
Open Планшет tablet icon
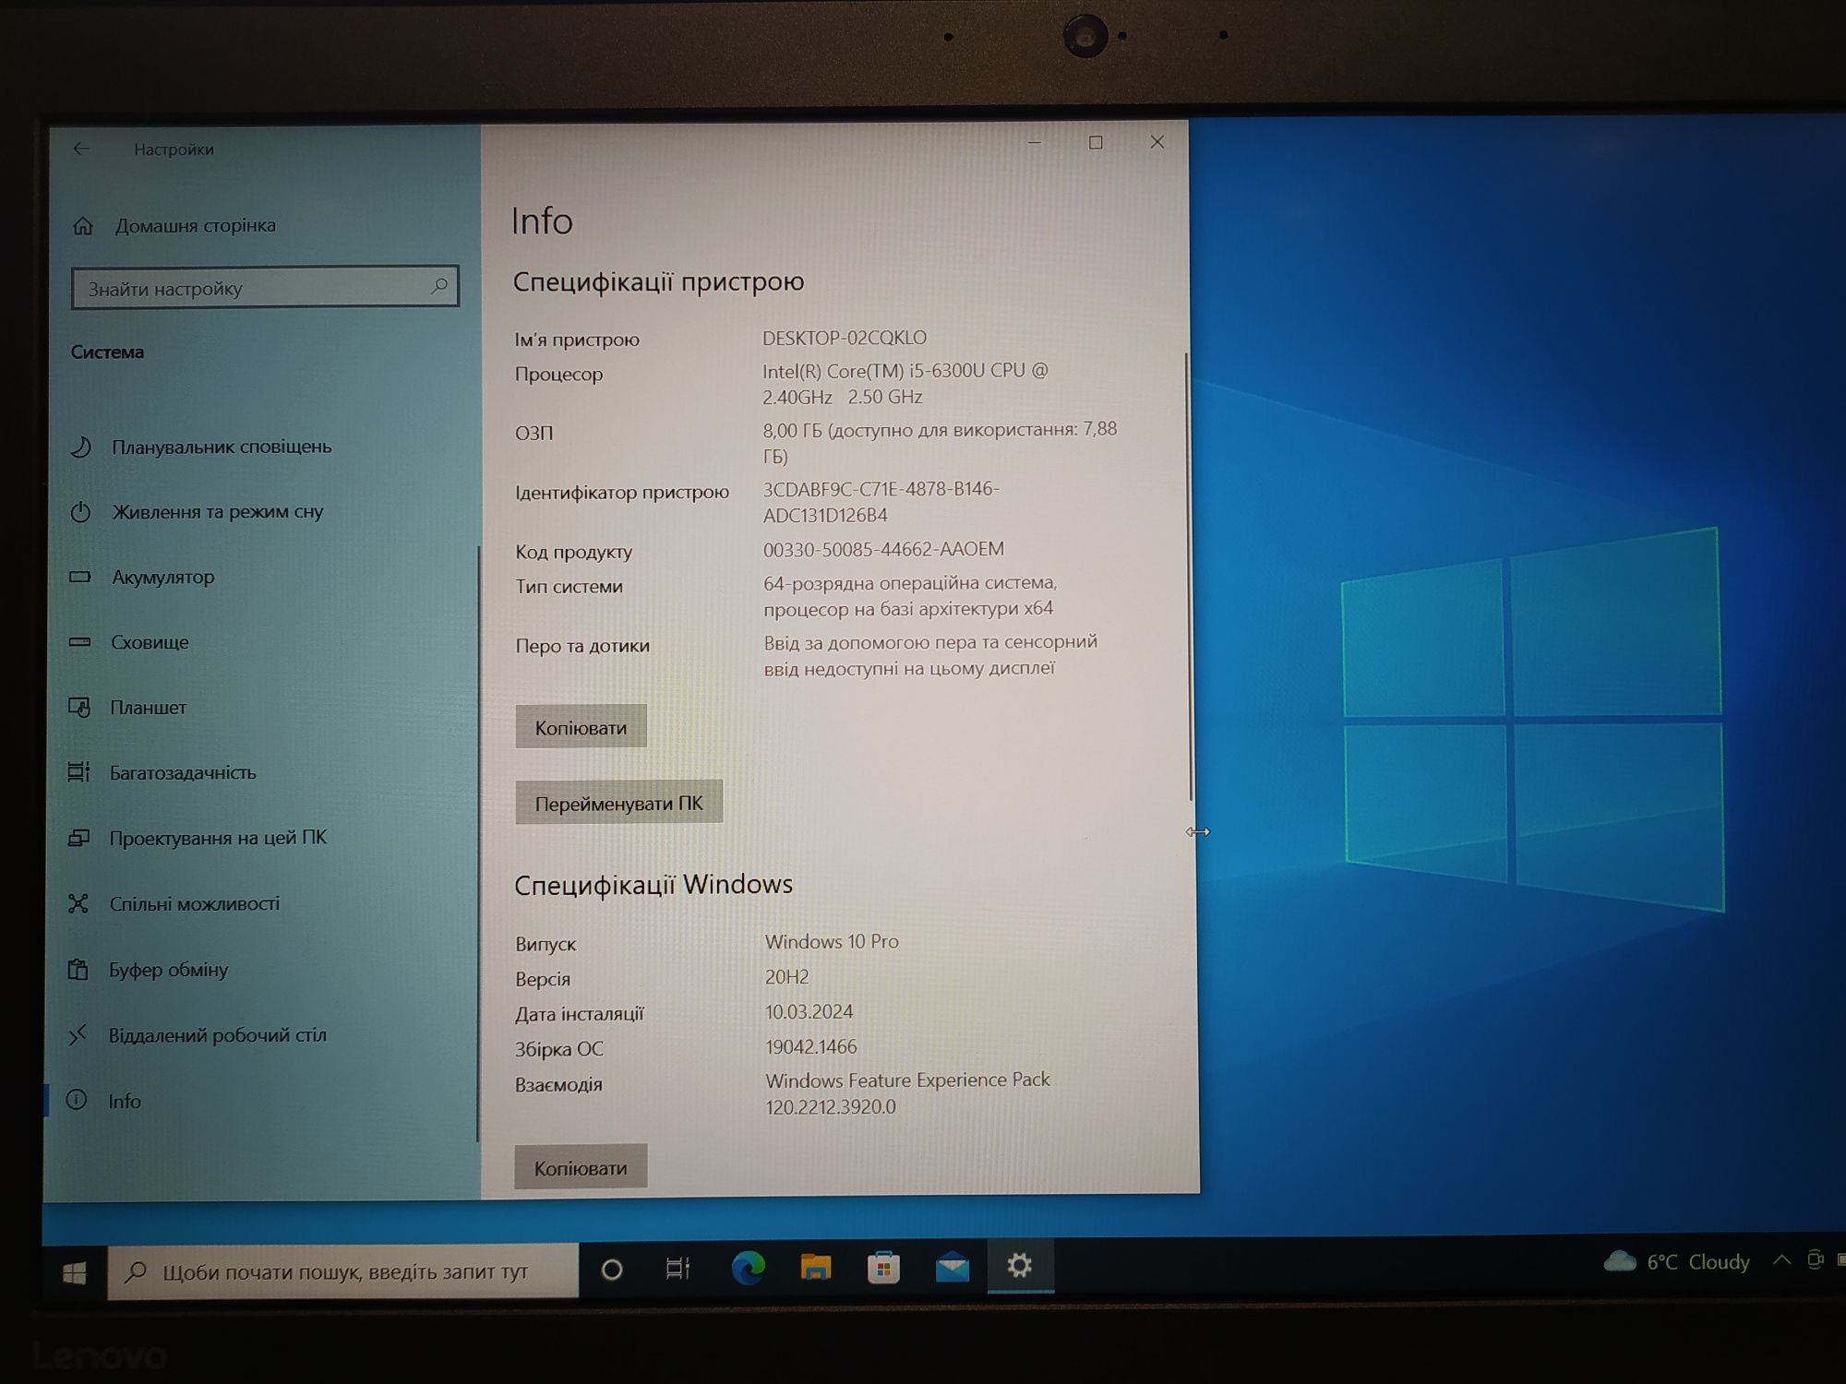[x=79, y=708]
